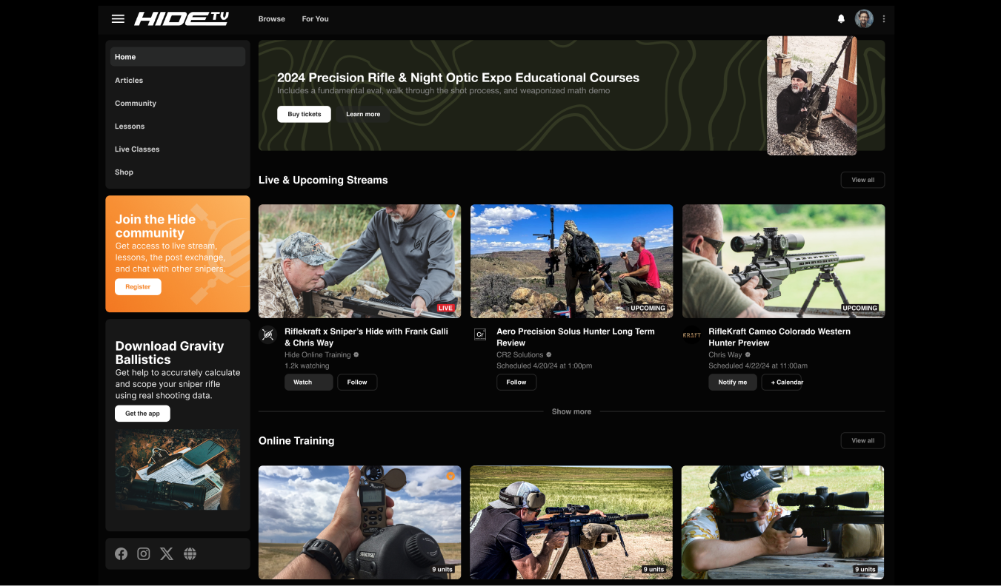Open the globe website icon
Screen dimensions: 1001x586
coord(190,553)
